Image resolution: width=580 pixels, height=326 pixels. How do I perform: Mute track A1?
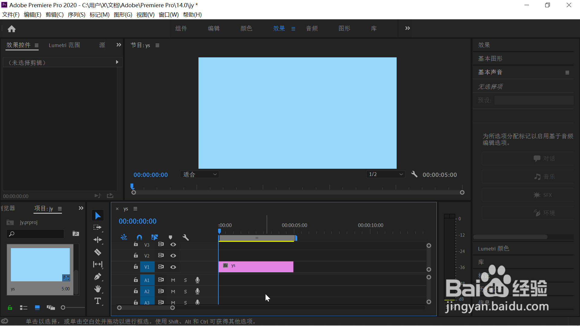tap(173, 280)
